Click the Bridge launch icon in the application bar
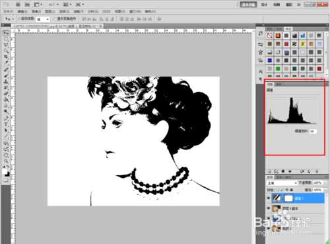The height and width of the screenshot is (244, 330). pos(18,5)
